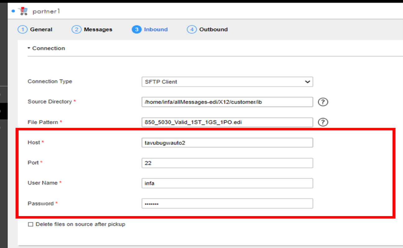Click the Password label

click(41, 203)
